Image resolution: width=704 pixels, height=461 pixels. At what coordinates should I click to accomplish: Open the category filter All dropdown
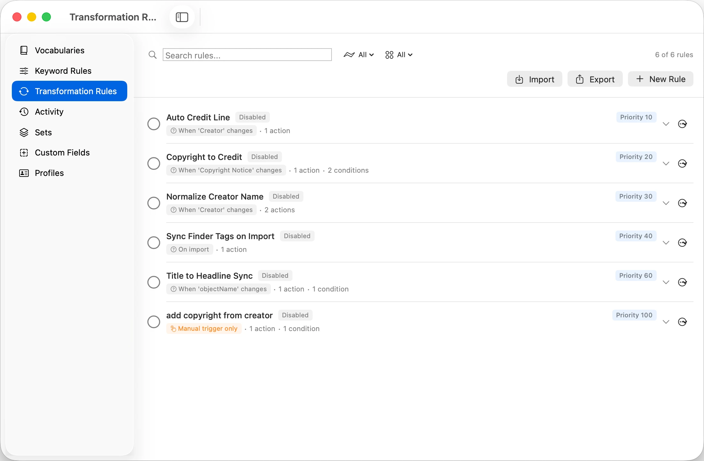tap(399, 55)
